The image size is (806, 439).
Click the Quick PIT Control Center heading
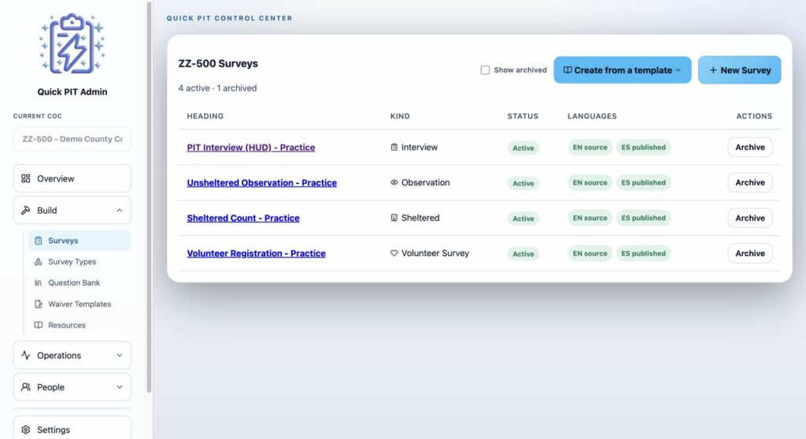click(x=229, y=18)
